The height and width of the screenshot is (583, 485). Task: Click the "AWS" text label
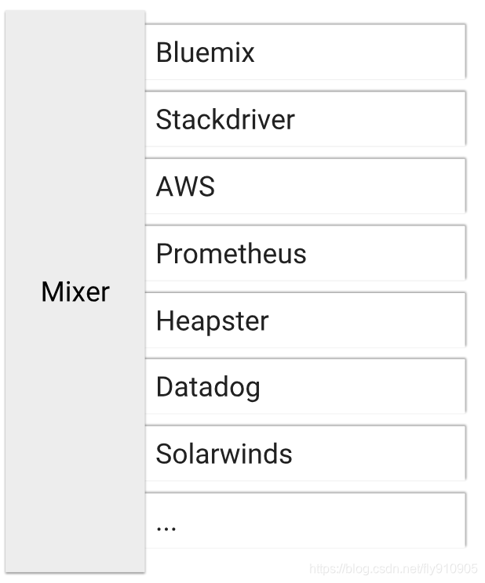pyautogui.click(x=185, y=187)
